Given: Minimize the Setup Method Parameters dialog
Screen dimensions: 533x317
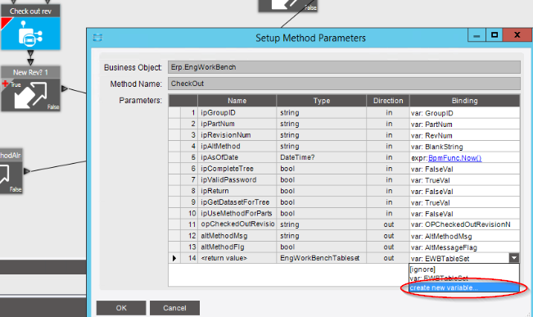Looking at the screenshot, I should pos(477,34).
